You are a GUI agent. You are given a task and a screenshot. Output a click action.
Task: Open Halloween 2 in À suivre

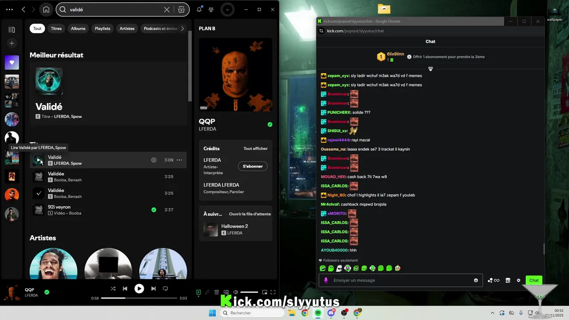tap(236, 229)
